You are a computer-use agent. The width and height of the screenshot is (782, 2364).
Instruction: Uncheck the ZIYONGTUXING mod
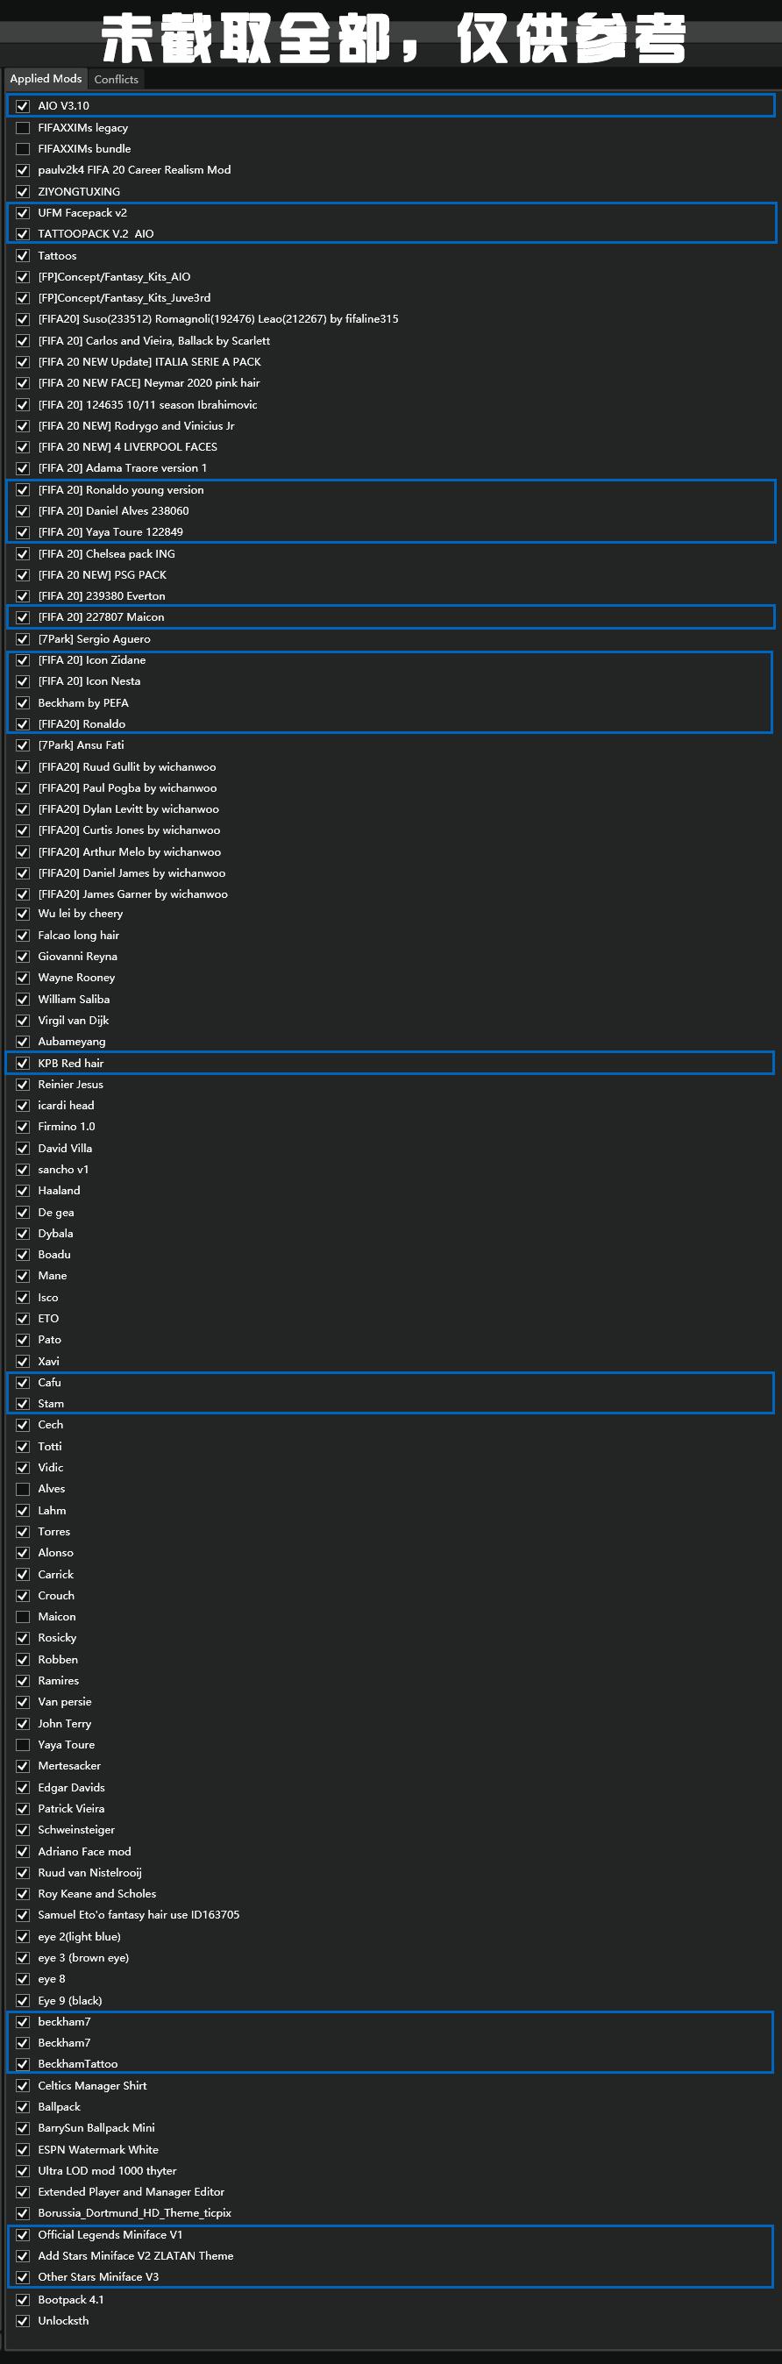coord(23,192)
